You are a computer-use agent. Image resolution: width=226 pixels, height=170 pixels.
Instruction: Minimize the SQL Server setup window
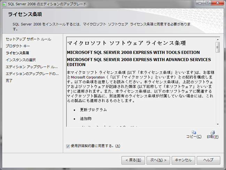200,3
